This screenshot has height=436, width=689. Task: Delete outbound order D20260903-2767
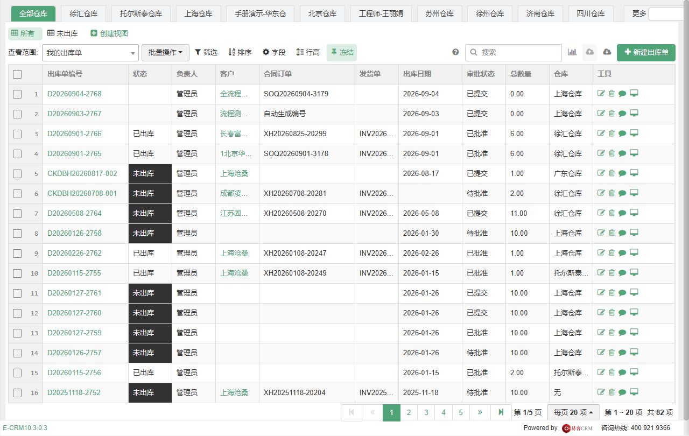[611, 113]
